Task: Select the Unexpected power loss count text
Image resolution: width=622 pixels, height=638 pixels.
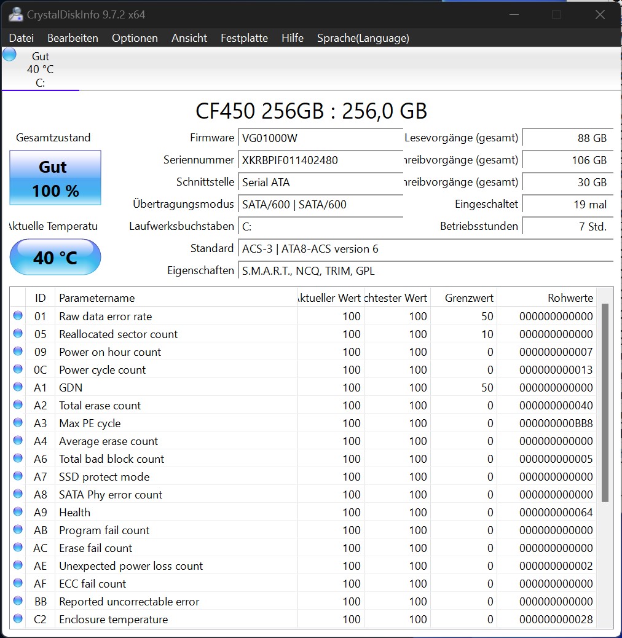Action: [x=130, y=566]
